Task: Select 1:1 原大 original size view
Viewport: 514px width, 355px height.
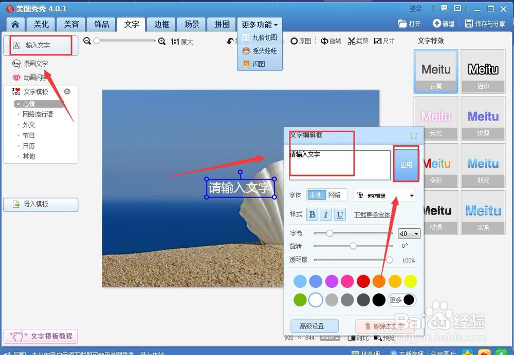Action: point(182,42)
